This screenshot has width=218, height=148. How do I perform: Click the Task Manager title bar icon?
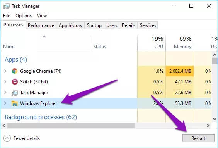point(7,6)
